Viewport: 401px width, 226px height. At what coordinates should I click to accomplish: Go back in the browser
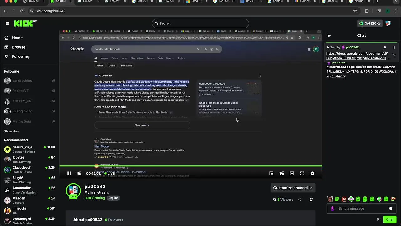[5, 11]
